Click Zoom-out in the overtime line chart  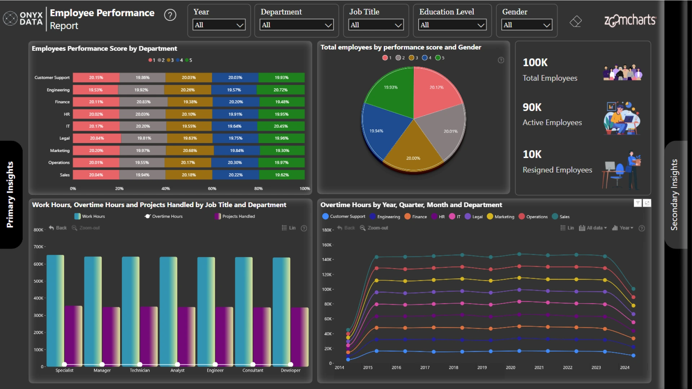tap(374, 228)
